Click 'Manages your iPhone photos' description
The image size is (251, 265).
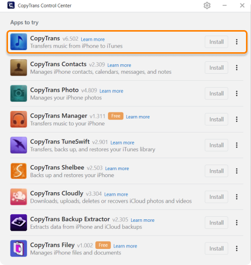point(66,98)
